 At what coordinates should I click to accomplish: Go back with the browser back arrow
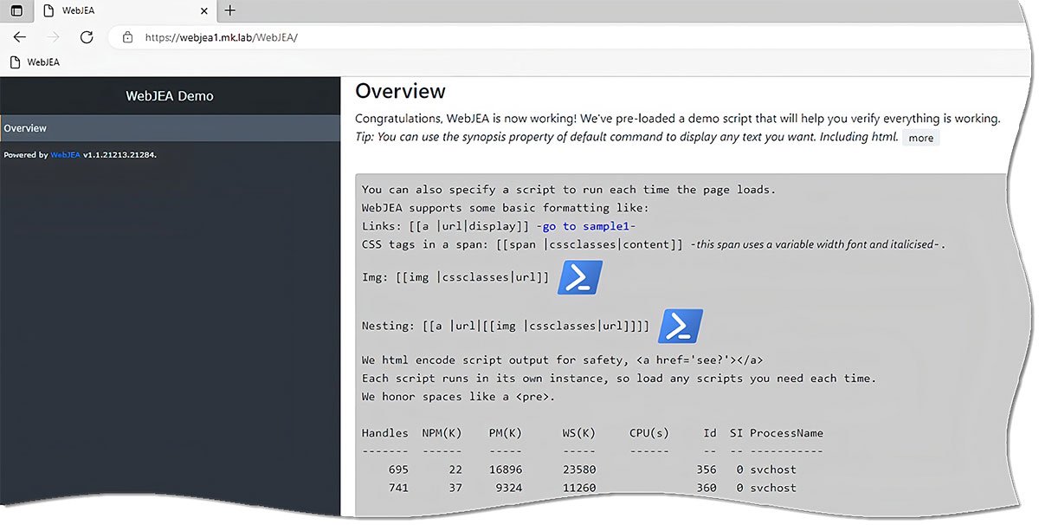pos(20,37)
